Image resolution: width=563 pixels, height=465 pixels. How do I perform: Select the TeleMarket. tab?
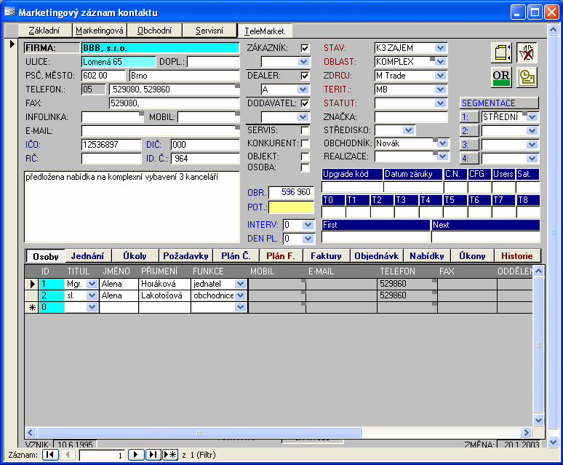click(265, 31)
